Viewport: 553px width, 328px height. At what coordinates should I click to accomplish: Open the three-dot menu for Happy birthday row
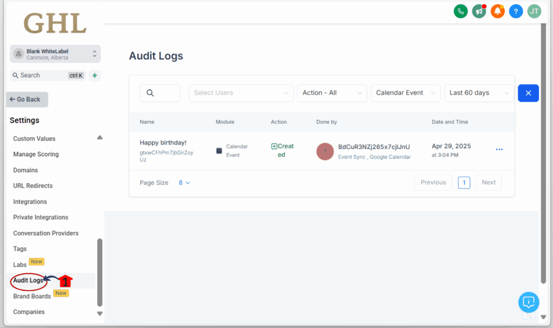tap(499, 150)
